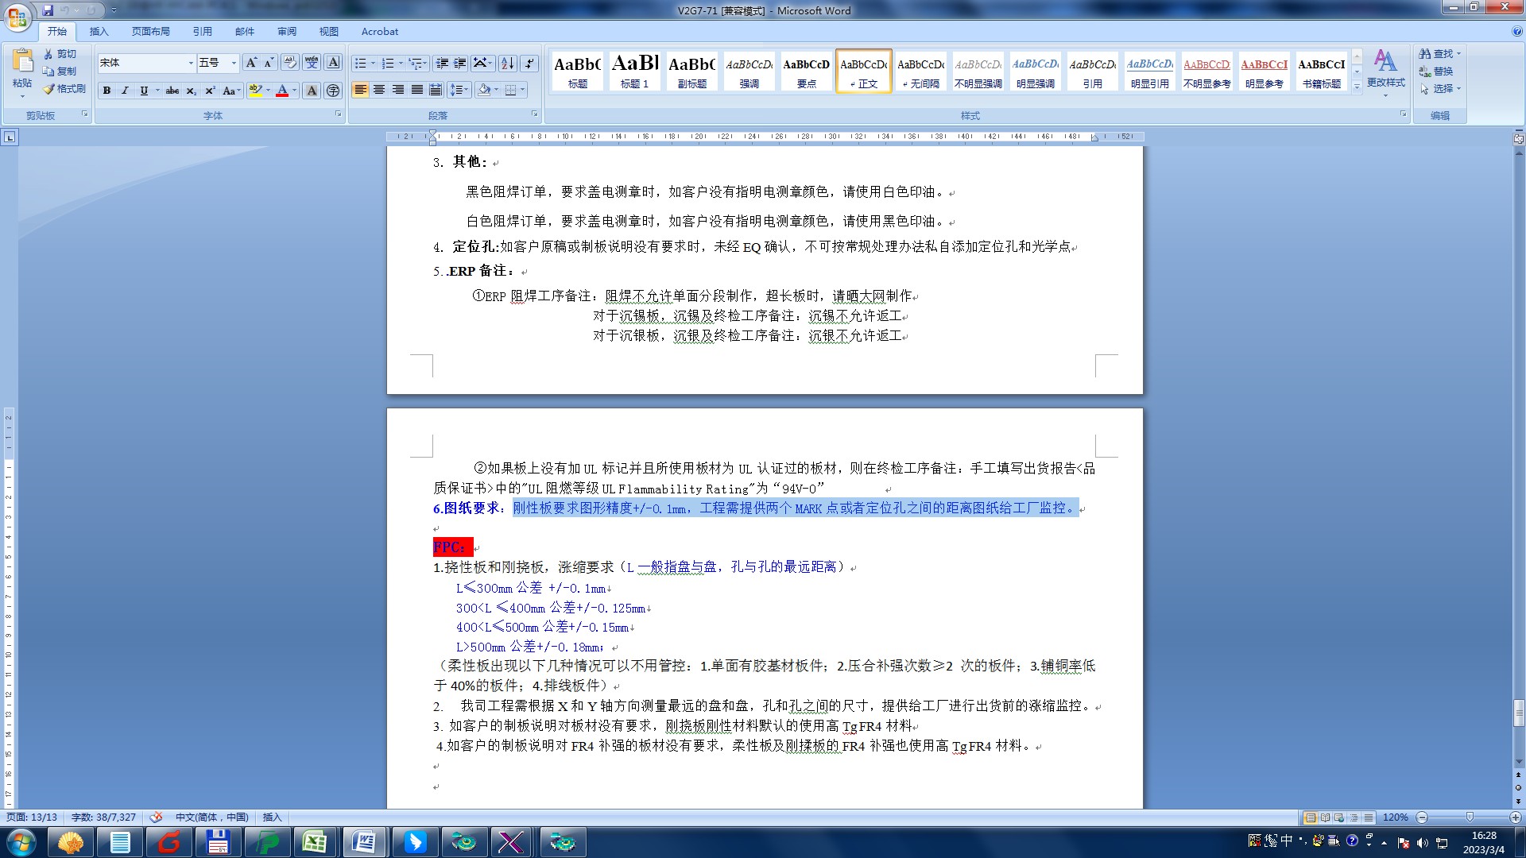Apply strikethrough formatting to selected text
This screenshot has width=1526, height=858.
click(x=172, y=91)
